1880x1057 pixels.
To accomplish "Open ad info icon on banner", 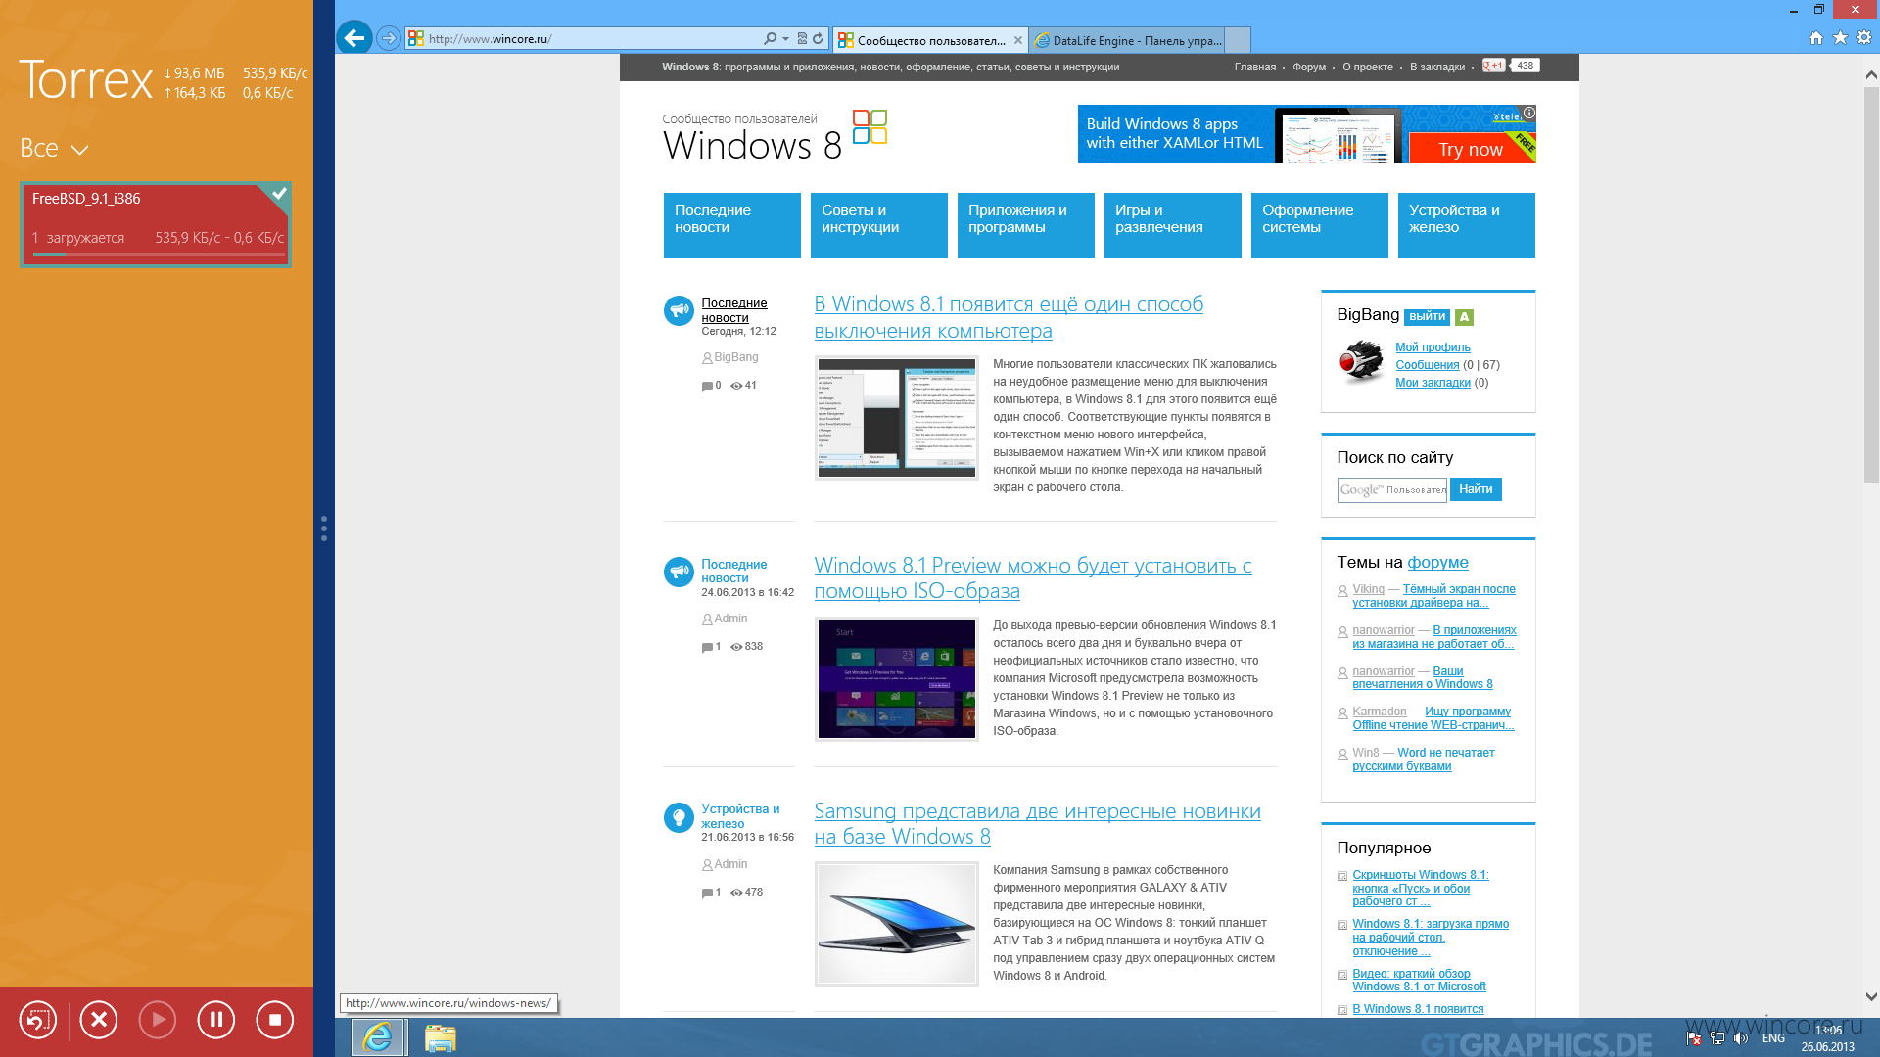I will [x=1528, y=113].
